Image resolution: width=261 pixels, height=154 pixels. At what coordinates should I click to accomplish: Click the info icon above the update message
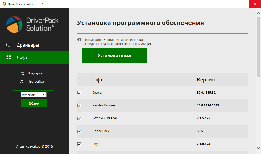click(x=80, y=40)
